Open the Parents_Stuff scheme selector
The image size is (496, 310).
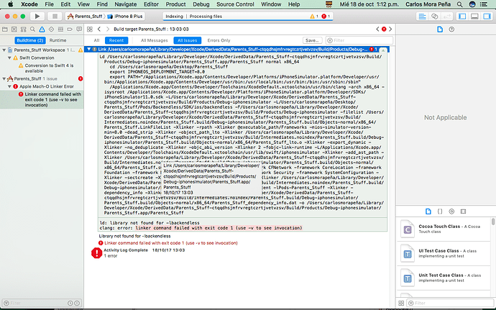(86, 16)
